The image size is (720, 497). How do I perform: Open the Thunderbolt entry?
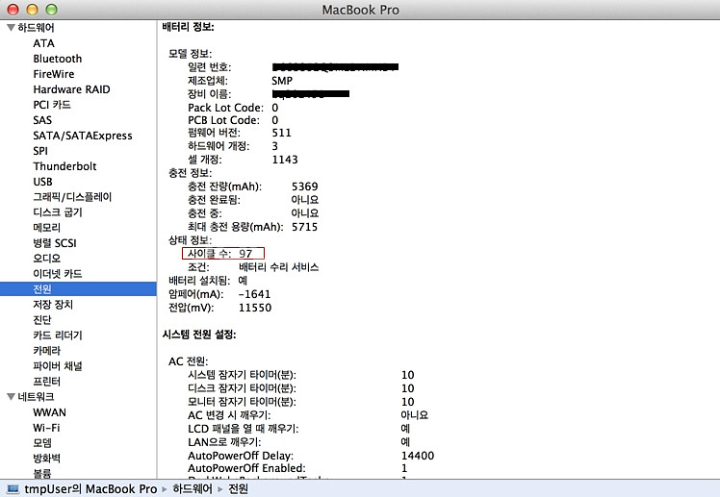pos(64,166)
